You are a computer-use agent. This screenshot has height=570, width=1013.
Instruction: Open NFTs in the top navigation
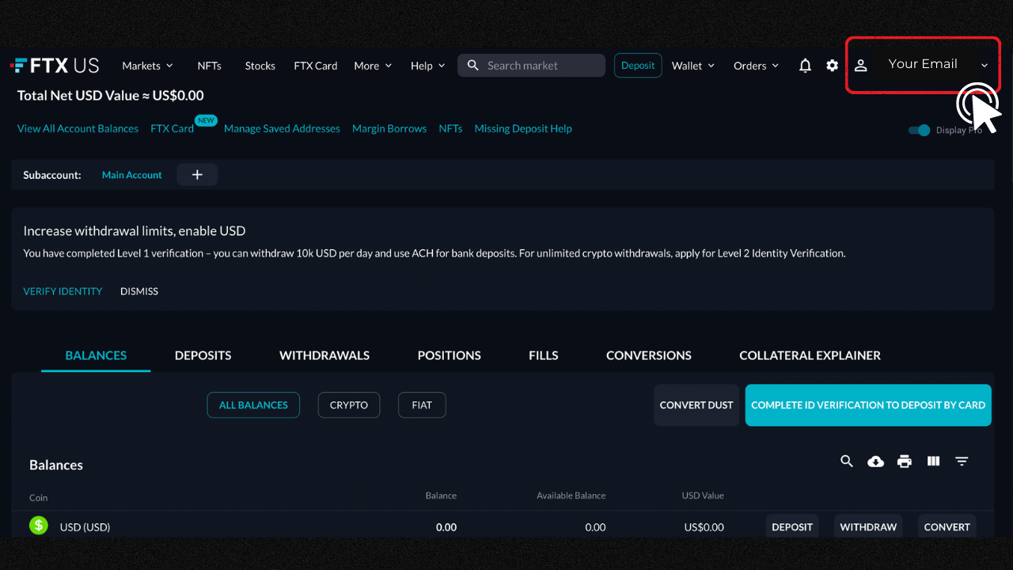click(209, 66)
